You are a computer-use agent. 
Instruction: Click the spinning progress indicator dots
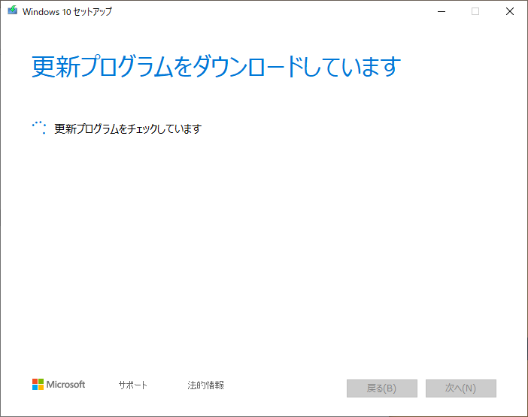(x=39, y=128)
